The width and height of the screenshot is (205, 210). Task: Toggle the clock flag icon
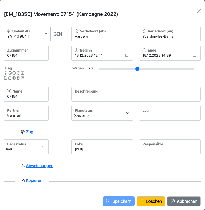pos(10,73)
